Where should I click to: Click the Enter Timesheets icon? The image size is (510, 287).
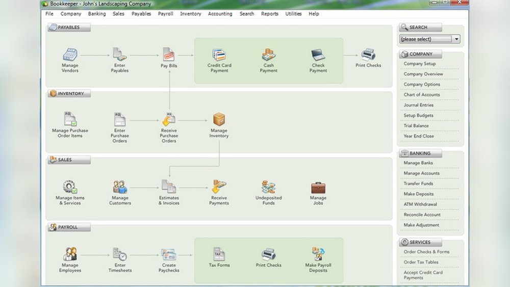(120, 254)
